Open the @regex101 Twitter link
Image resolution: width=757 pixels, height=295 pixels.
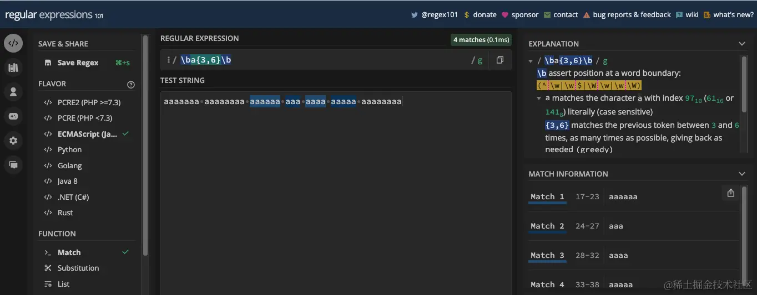click(x=435, y=15)
